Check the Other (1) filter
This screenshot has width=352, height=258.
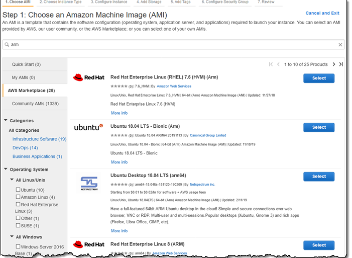(18, 218)
